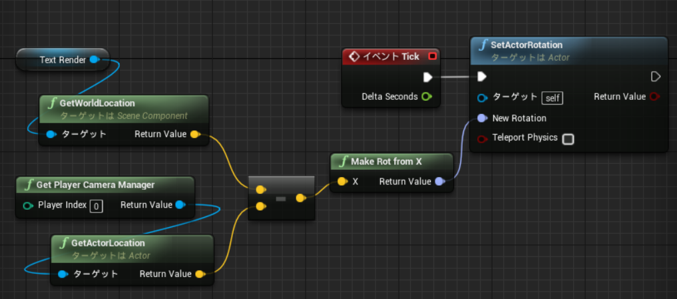Click SetActorRotation target input pin
The height and width of the screenshot is (299, 677).
482,98
